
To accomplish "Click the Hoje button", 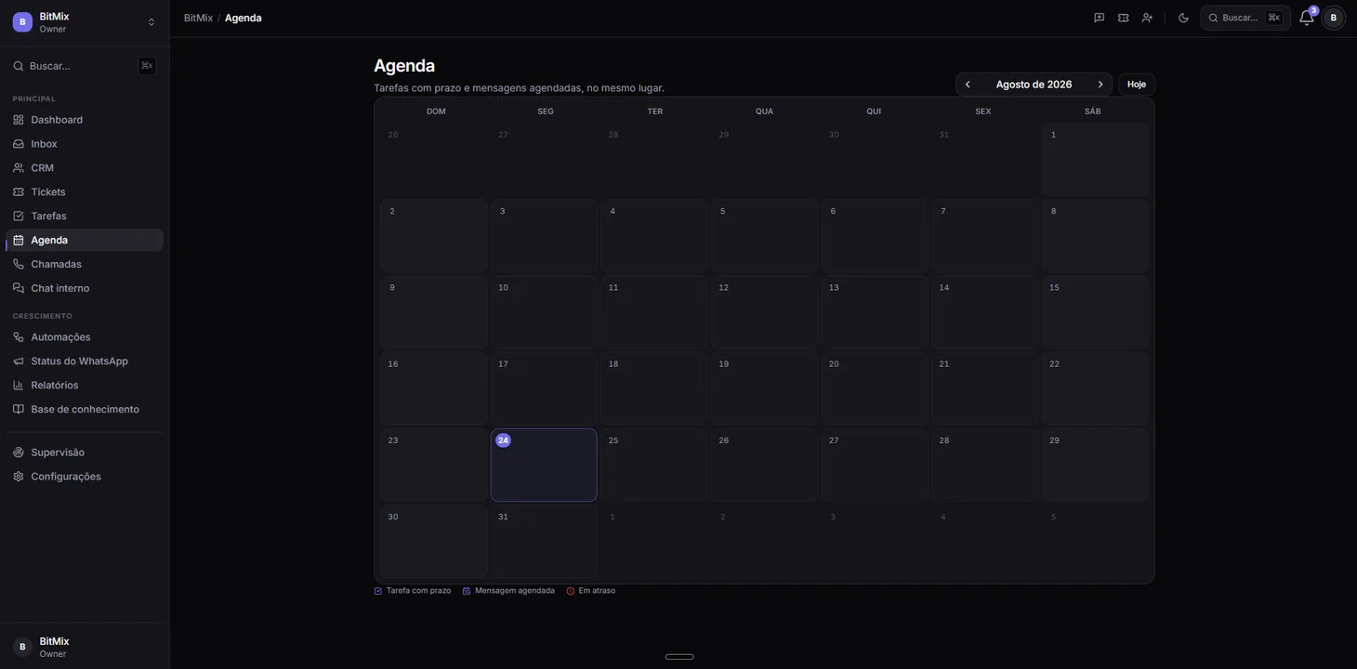I will [1137, 85].
